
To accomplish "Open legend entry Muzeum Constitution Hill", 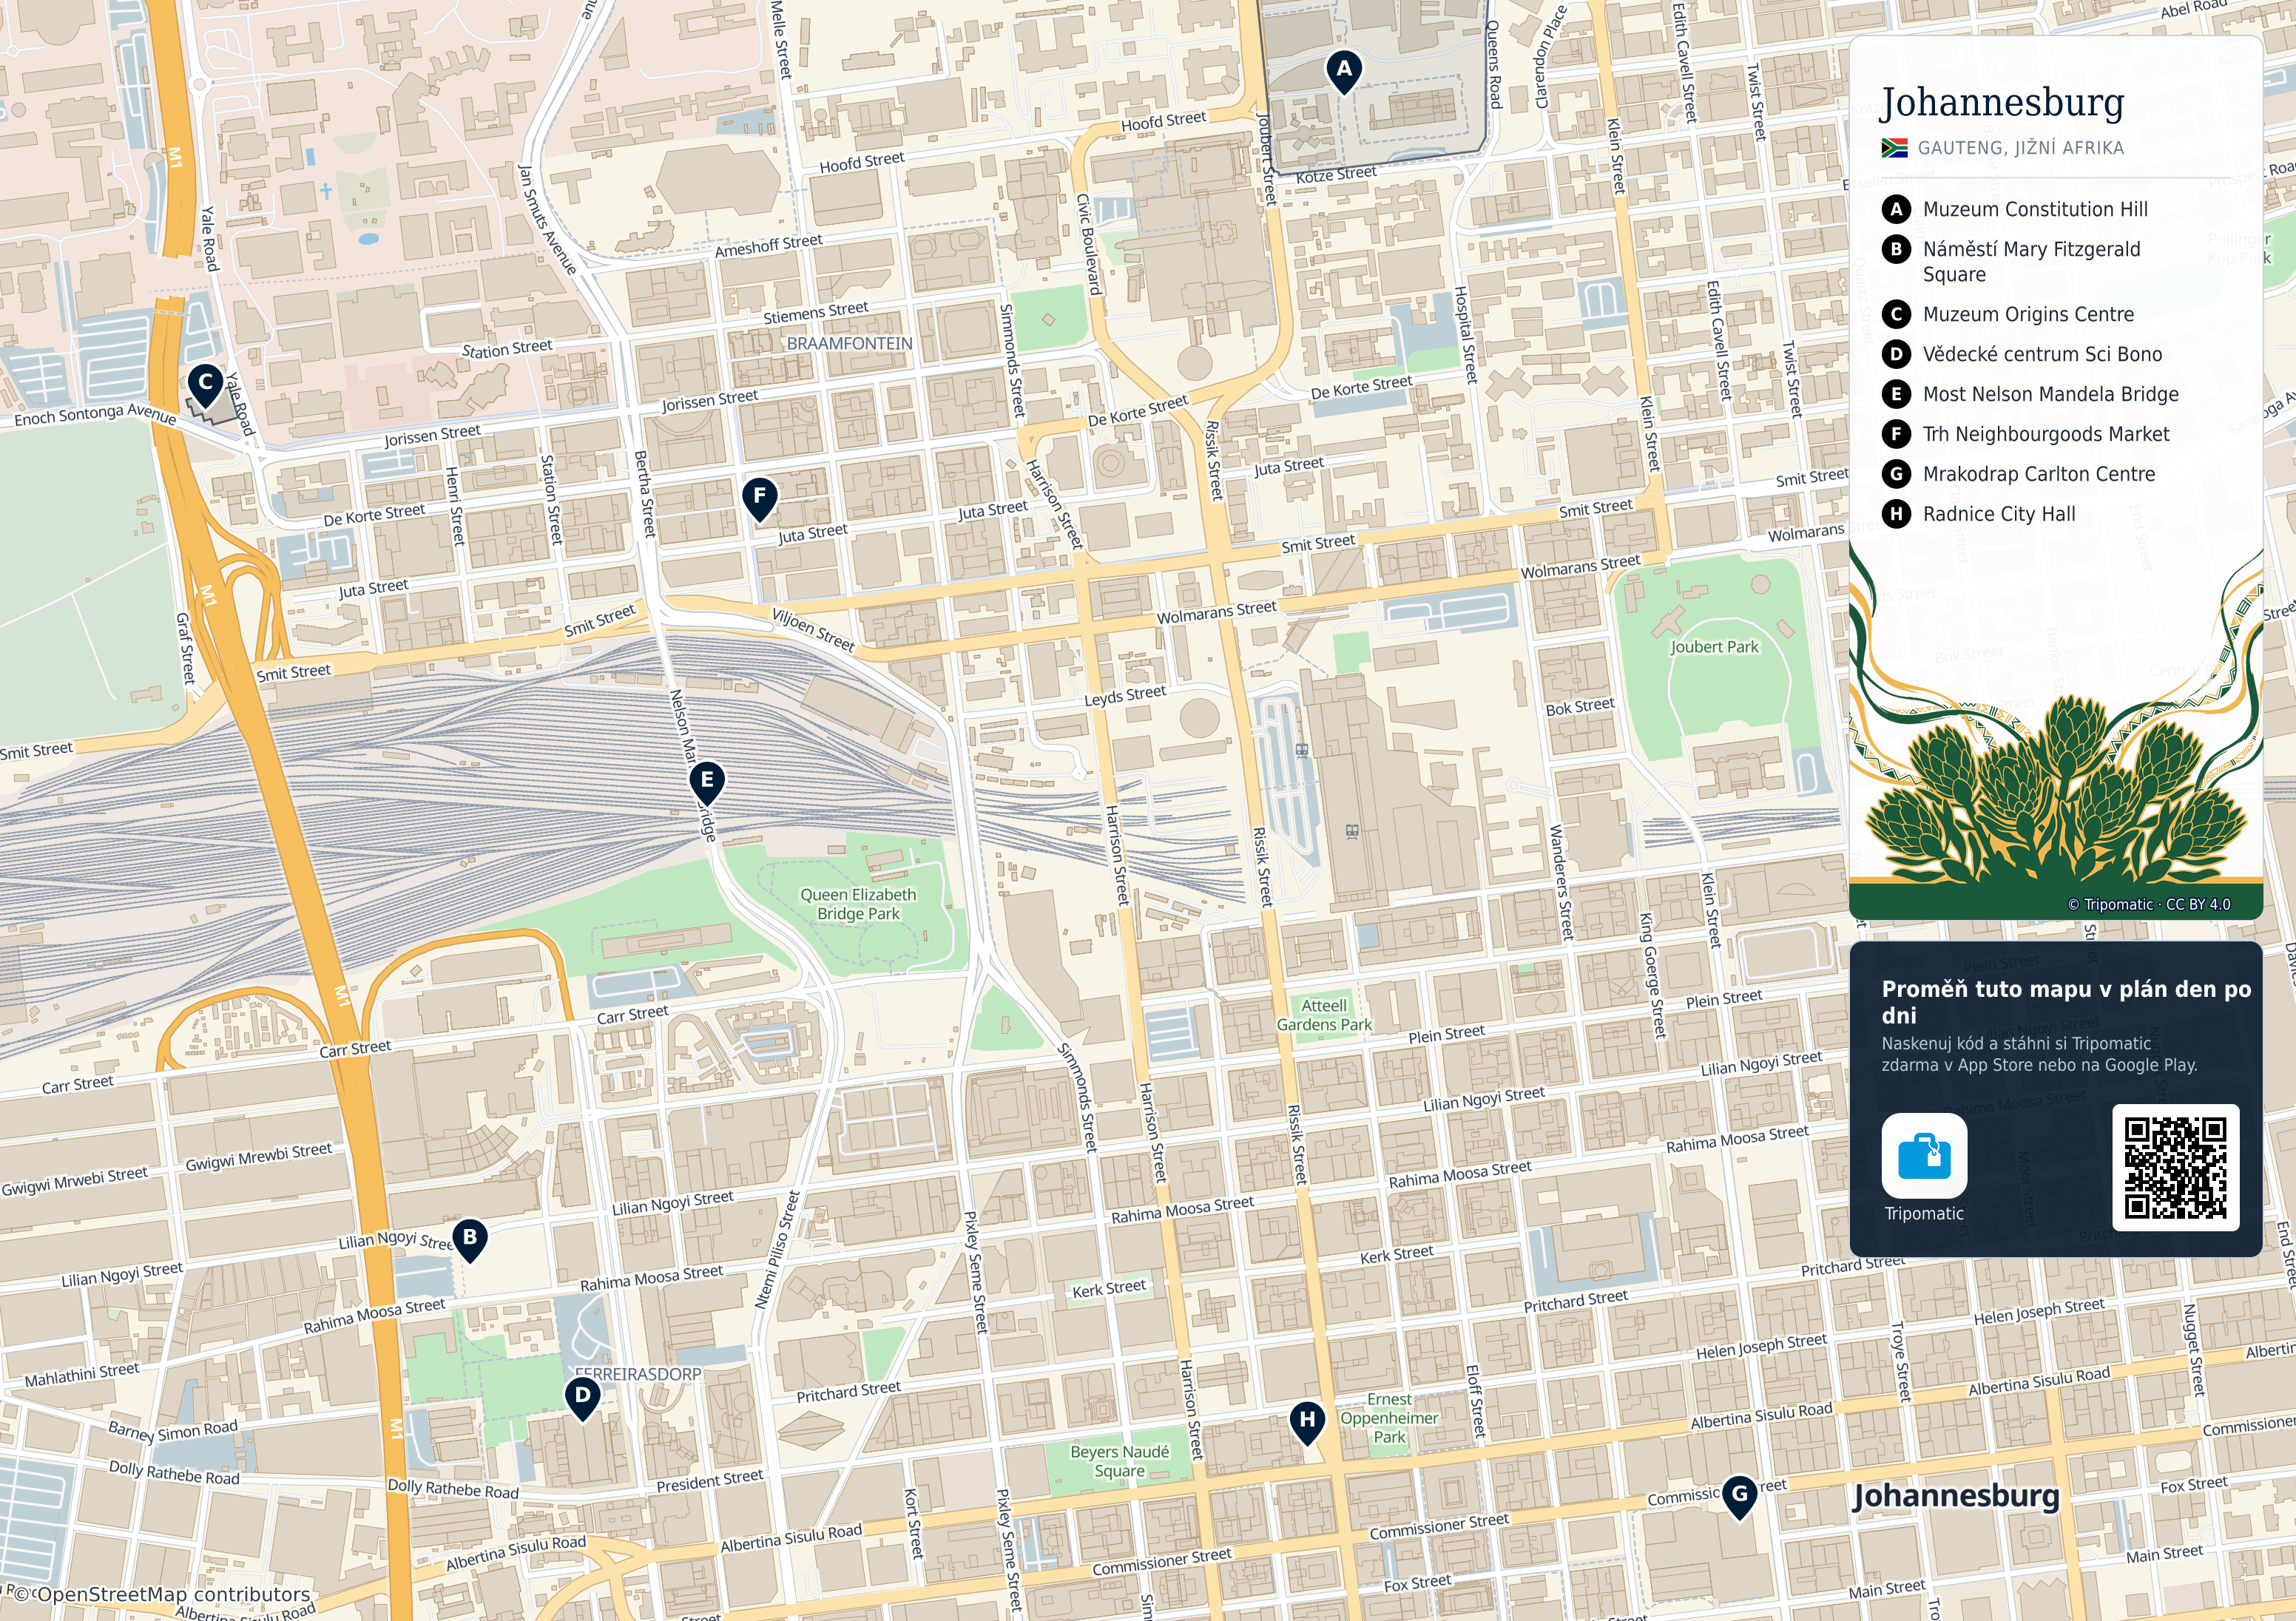I will pos(2035,209).
